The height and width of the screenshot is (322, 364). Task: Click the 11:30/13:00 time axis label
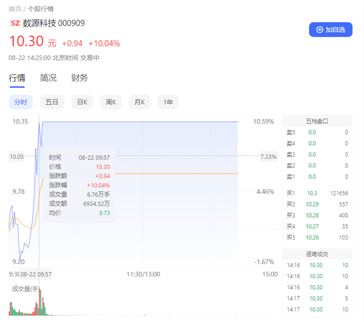[x=143, y=274]
